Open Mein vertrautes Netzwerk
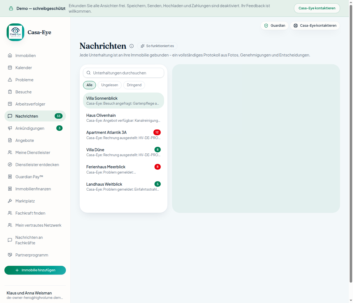353x303 pixels. pos(35,225)
